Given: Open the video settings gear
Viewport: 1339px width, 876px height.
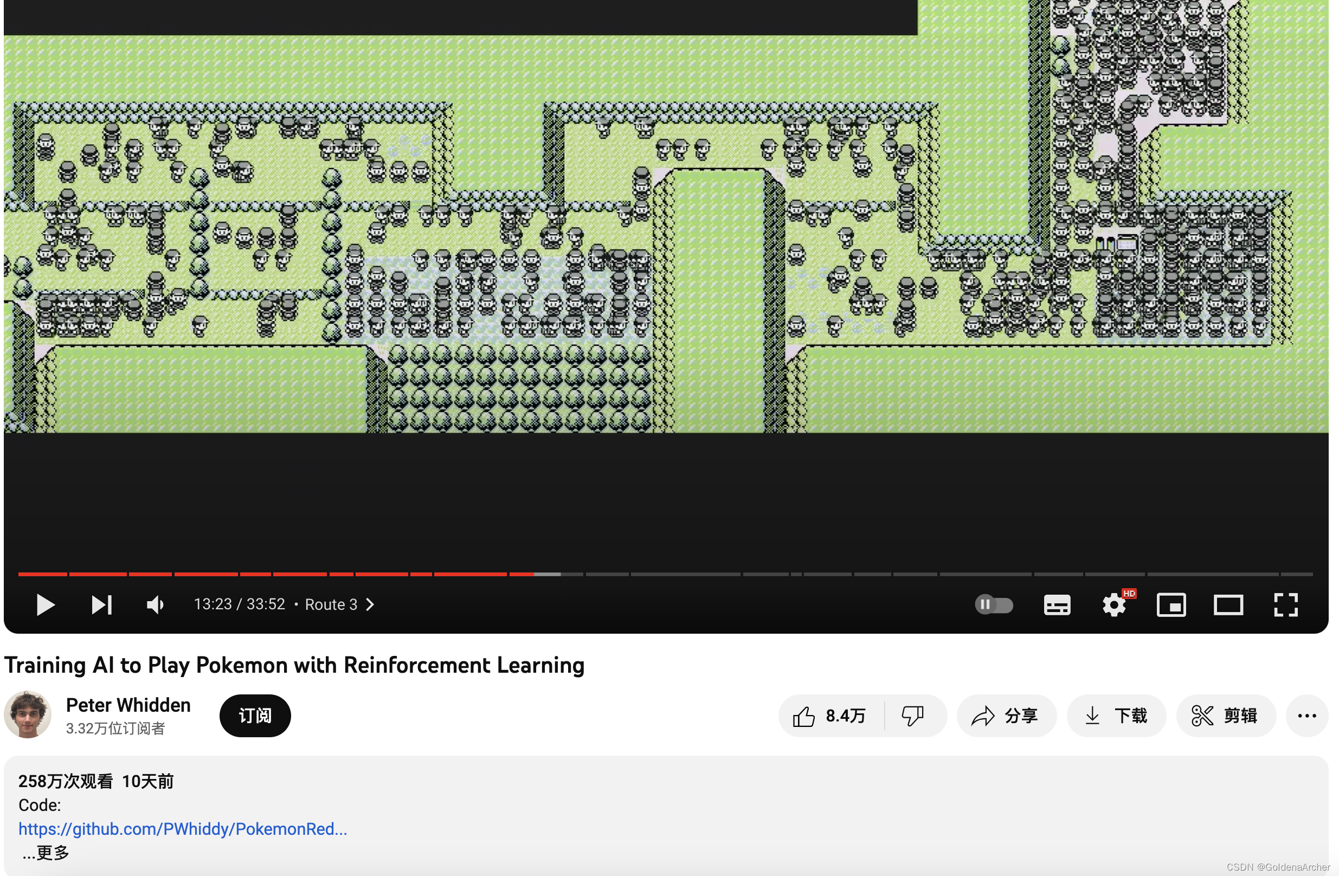Looking at the screenshot, I should pyautogui.click(x=1113, y=606).
